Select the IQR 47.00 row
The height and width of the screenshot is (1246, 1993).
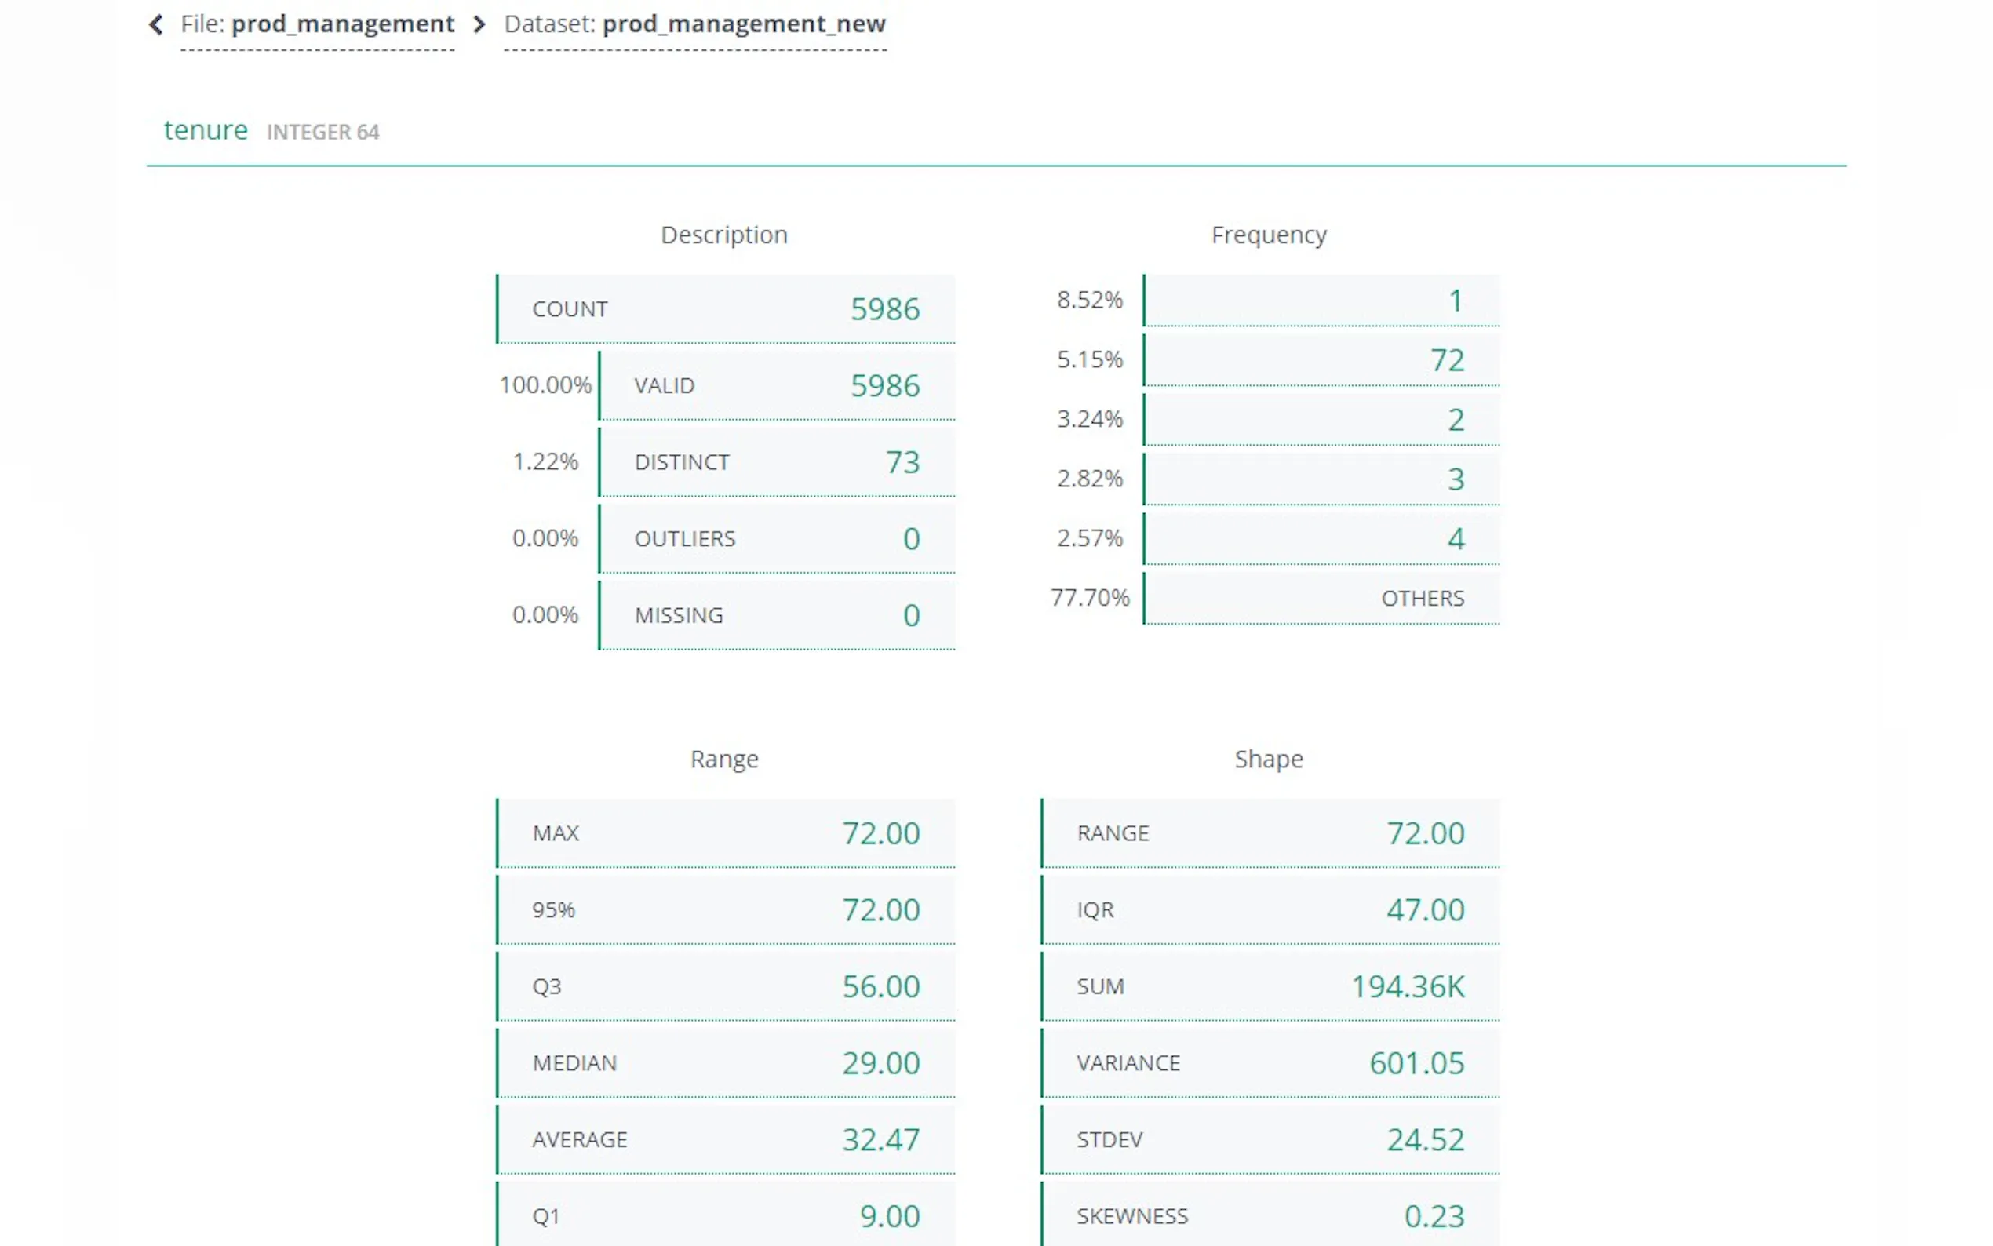(1270, 909)
